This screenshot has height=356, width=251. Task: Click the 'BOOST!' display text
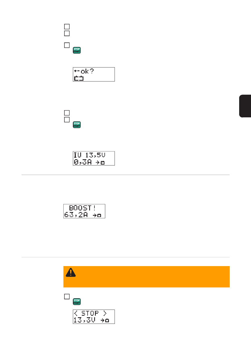[x=82, y=208]
